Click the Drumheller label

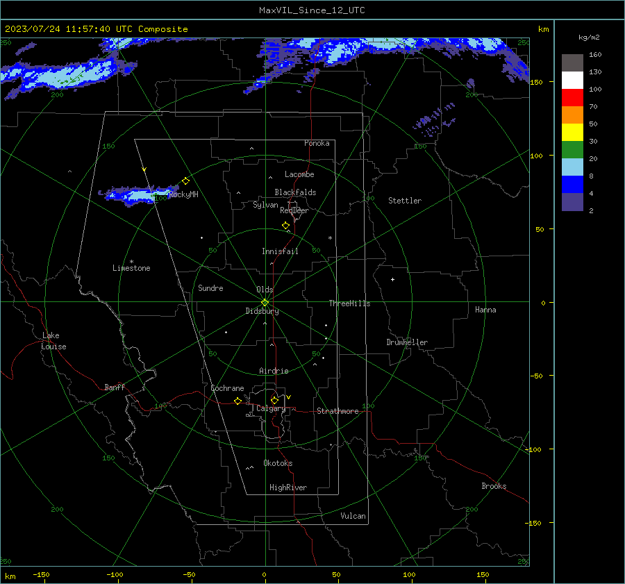407,342
